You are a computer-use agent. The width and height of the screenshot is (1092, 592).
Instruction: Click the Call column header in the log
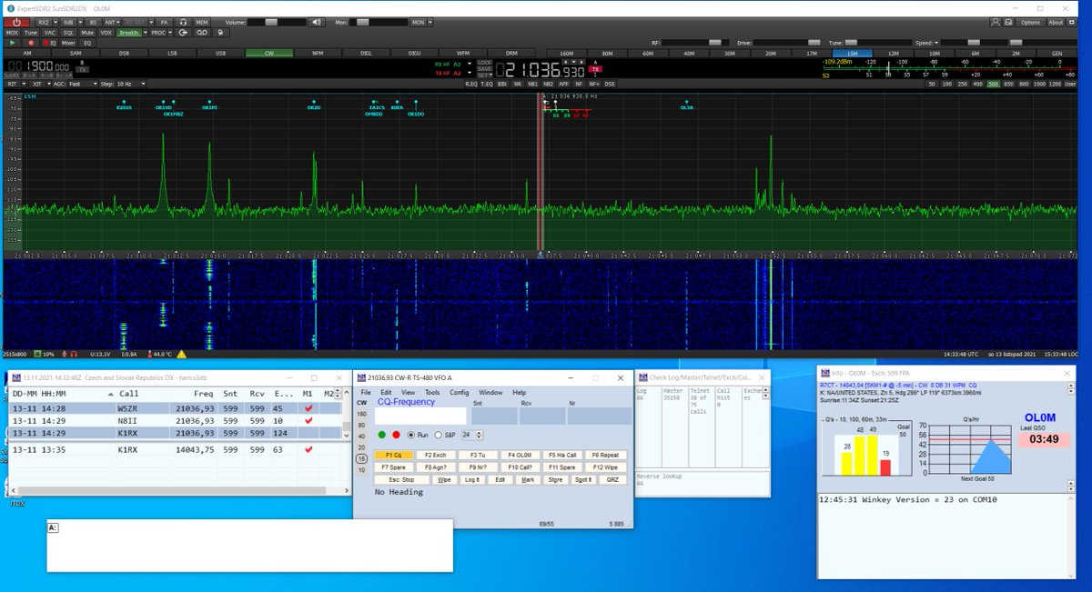click(x=129, y=394)
